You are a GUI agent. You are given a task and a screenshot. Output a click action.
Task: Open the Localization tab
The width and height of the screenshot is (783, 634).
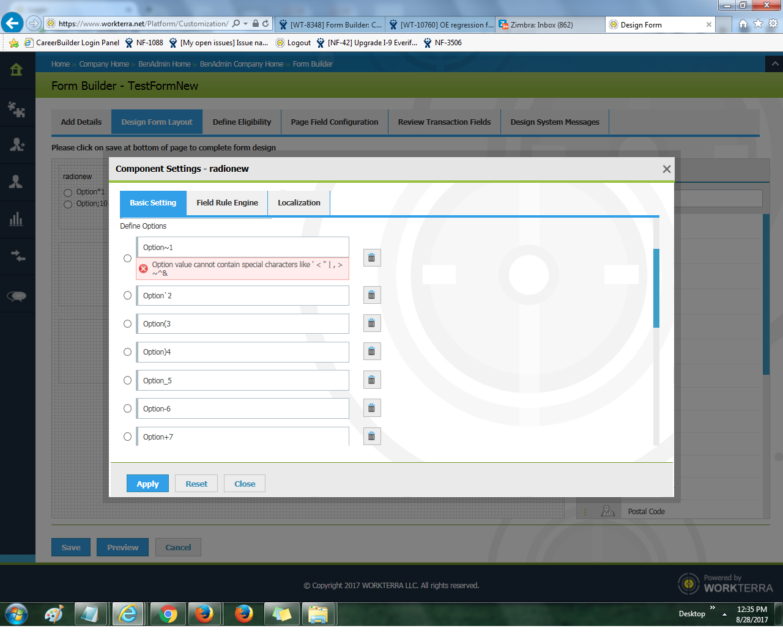pos(299,203)
